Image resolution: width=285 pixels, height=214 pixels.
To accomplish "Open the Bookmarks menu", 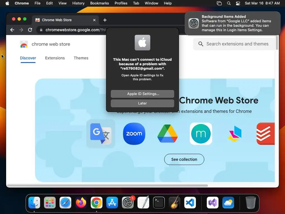I will coord(99,3).
